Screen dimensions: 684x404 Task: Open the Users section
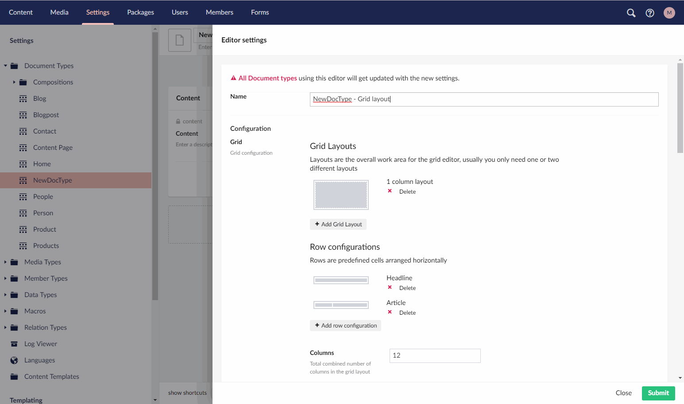click(x=179, y=12)
